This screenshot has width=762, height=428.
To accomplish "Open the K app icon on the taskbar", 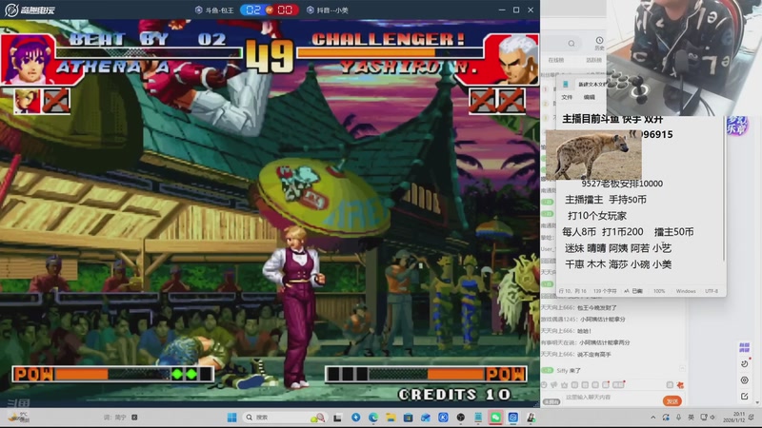I will coord(443,418).
